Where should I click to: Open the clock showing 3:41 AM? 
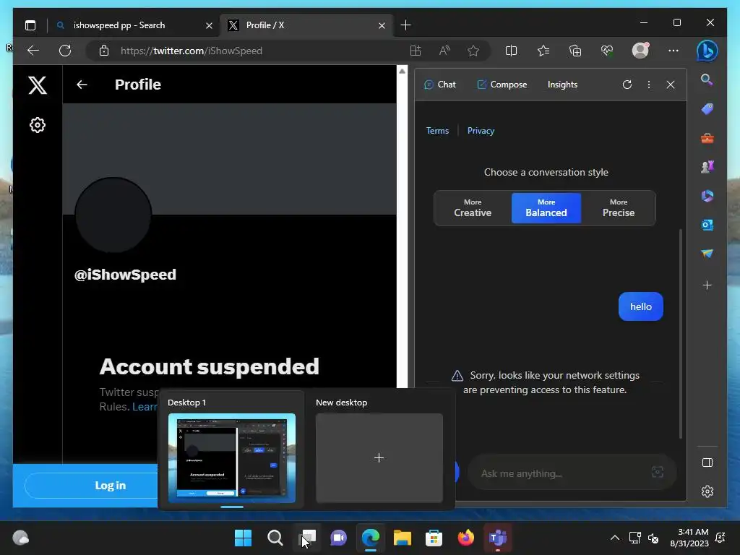(689, 538)
